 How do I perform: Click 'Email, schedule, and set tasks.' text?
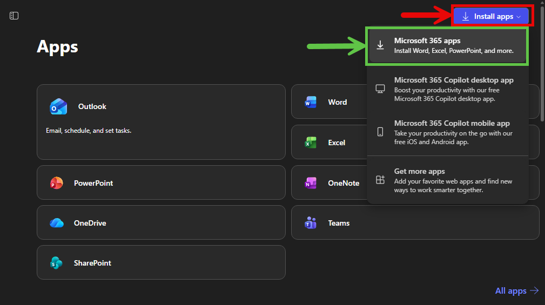[x=89, y=131]
